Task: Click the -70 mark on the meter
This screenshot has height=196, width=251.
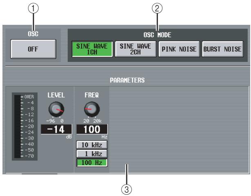Action: [x=29, y=156]
